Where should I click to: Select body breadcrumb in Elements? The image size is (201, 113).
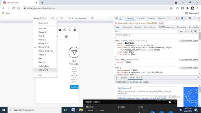tap(161, 23)
